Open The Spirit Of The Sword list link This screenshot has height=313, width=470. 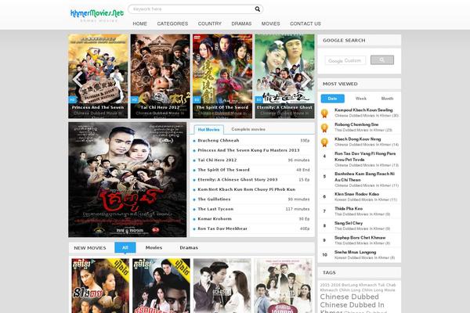(223, 170)
